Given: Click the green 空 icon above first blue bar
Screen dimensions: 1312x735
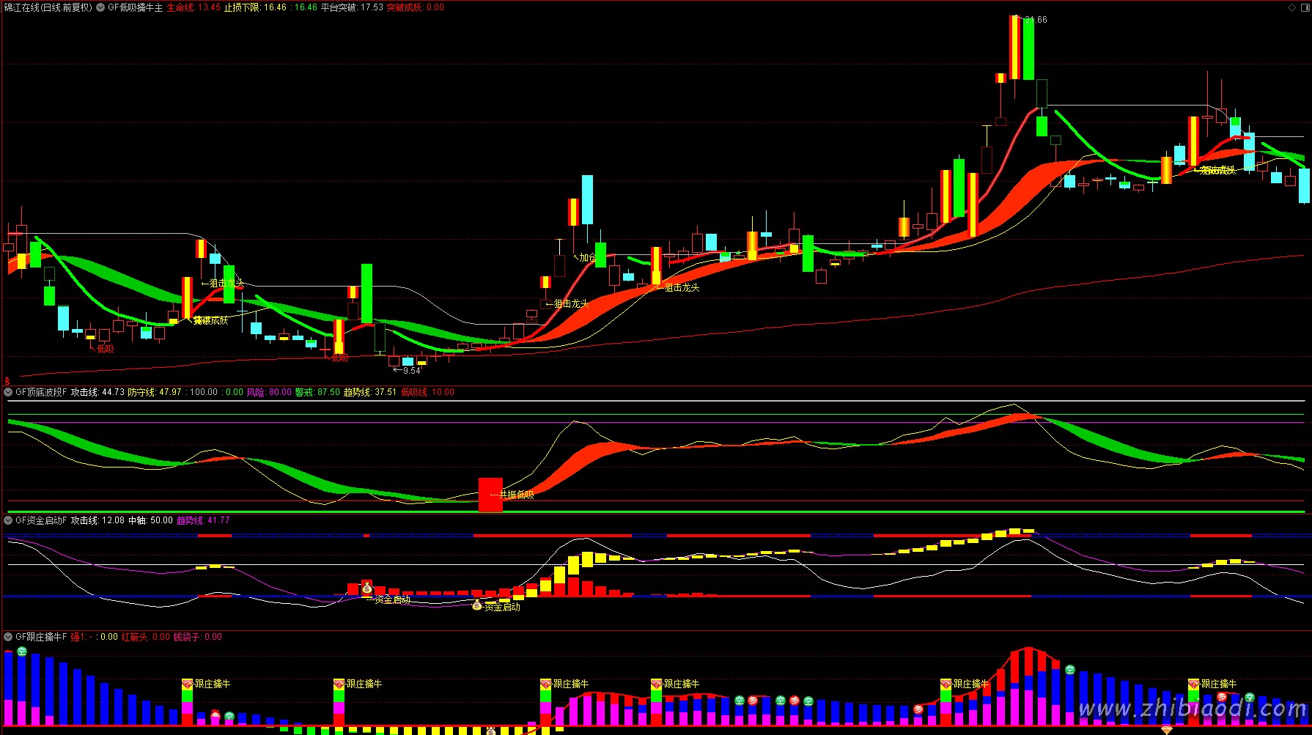Looking at the screenshot, I should click(22, 651).
